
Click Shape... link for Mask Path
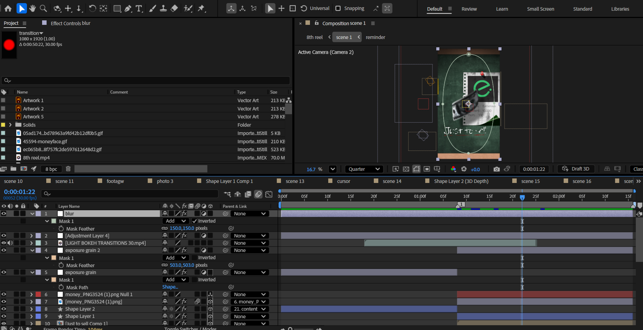[170, 287]
